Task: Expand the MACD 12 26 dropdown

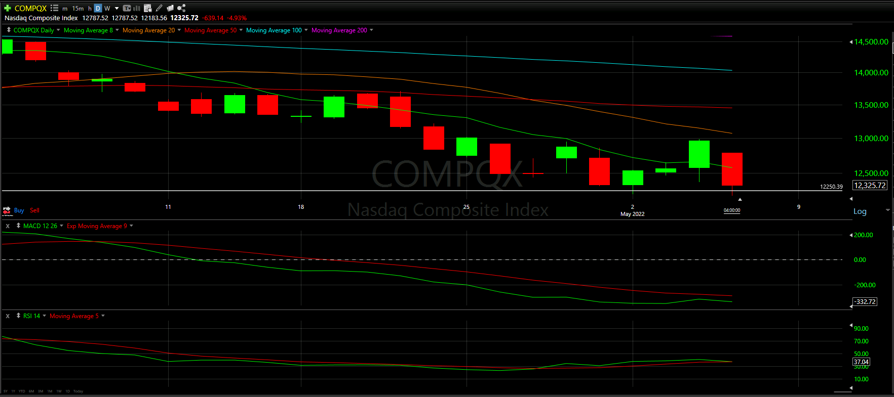Action: pos(62,226)
